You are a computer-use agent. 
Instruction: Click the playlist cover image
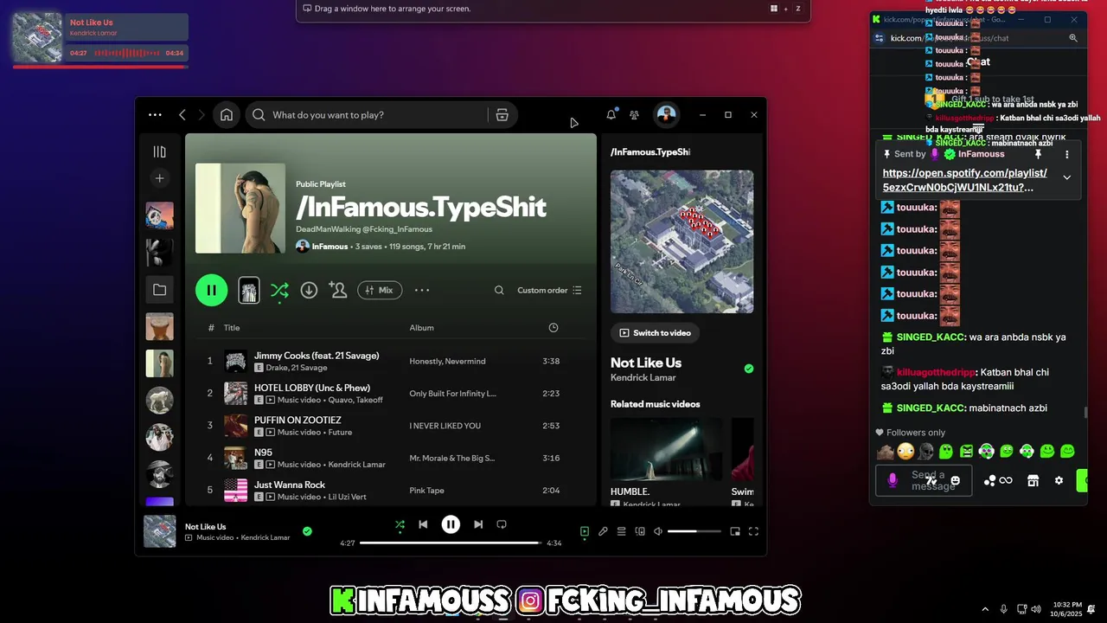[x=240, y=209]
